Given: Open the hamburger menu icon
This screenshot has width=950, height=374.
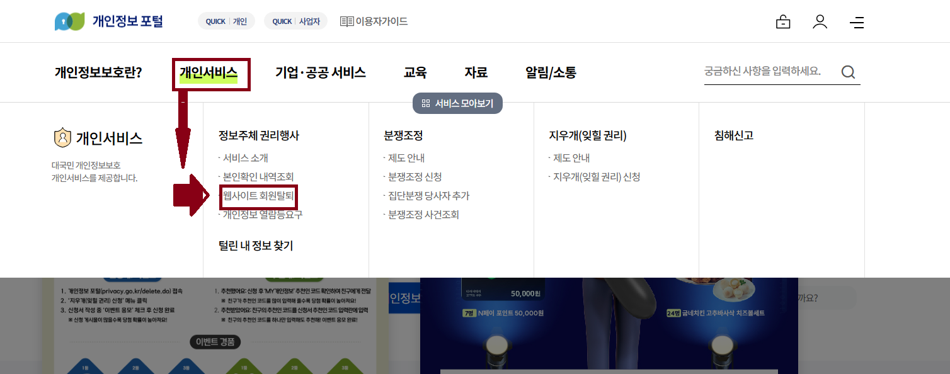Looking at the screenshot, I should [857, 22].
